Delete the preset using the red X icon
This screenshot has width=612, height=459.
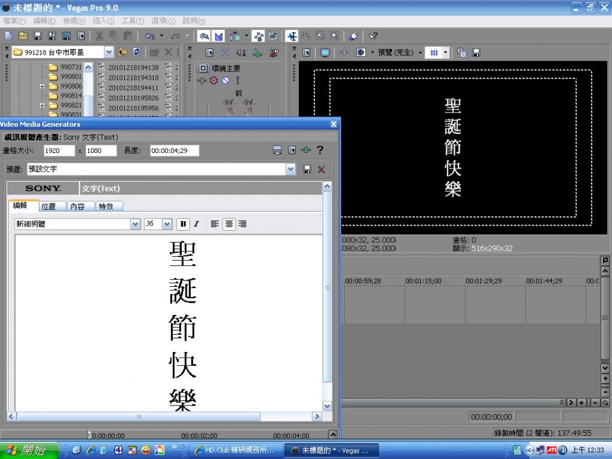click(321, 169)
